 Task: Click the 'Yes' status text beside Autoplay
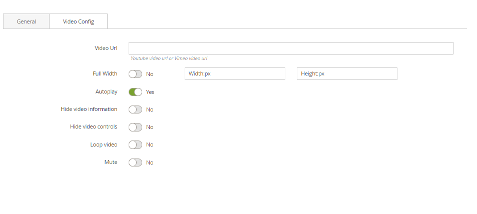[x=150, y=92]
